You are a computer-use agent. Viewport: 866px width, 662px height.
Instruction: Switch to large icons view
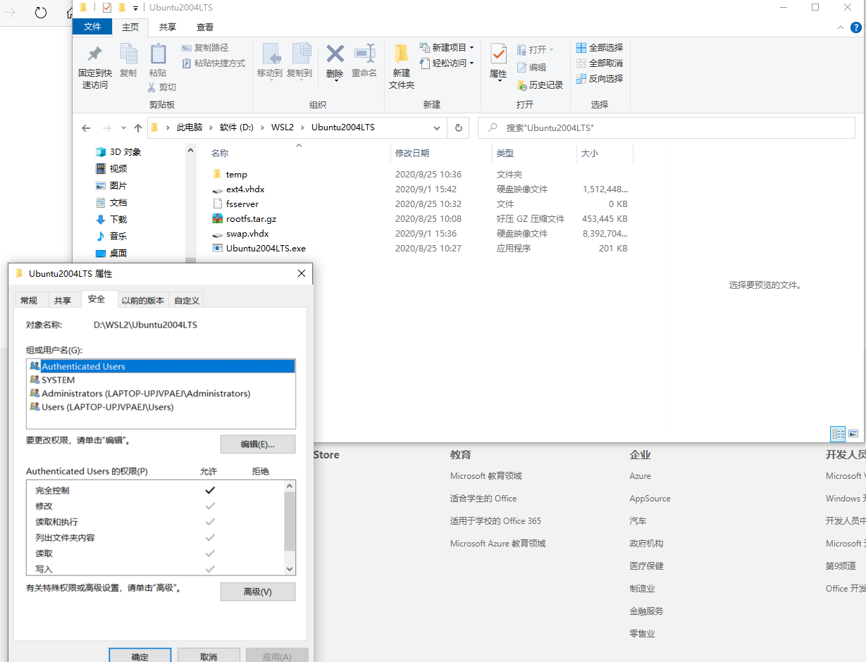tap(853, 433)
